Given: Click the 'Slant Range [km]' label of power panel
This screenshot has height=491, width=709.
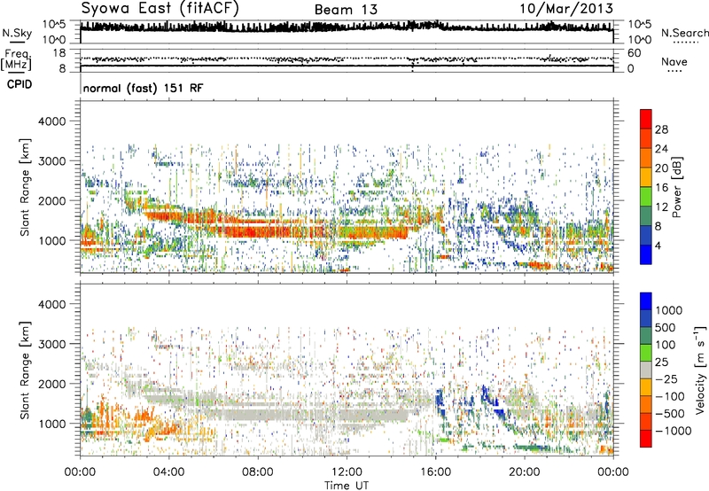Looking at the screenshot, I should (x=25, y=187).
